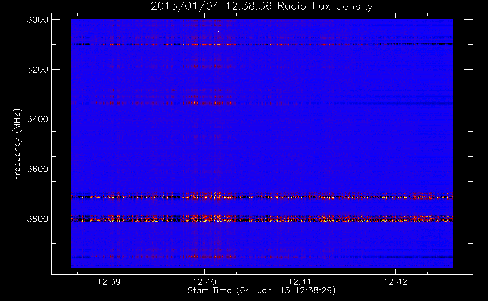The height and width of the screenshot is (301, 488).
Task: Click the 3400 frequency tick label
Action: [38, 119]
